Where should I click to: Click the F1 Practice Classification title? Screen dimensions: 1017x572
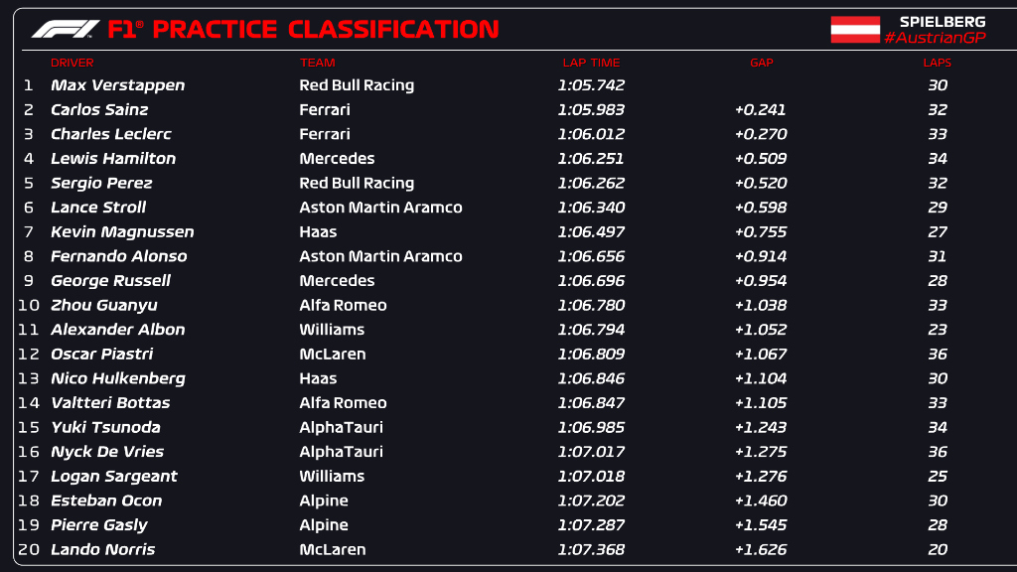tap(303, 29)
